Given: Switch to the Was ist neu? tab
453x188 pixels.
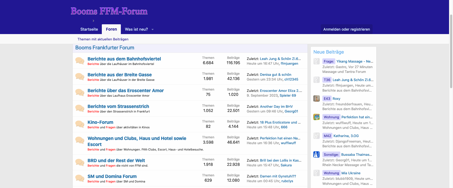Looking at the screenshot, I should [x=136, y=29].
